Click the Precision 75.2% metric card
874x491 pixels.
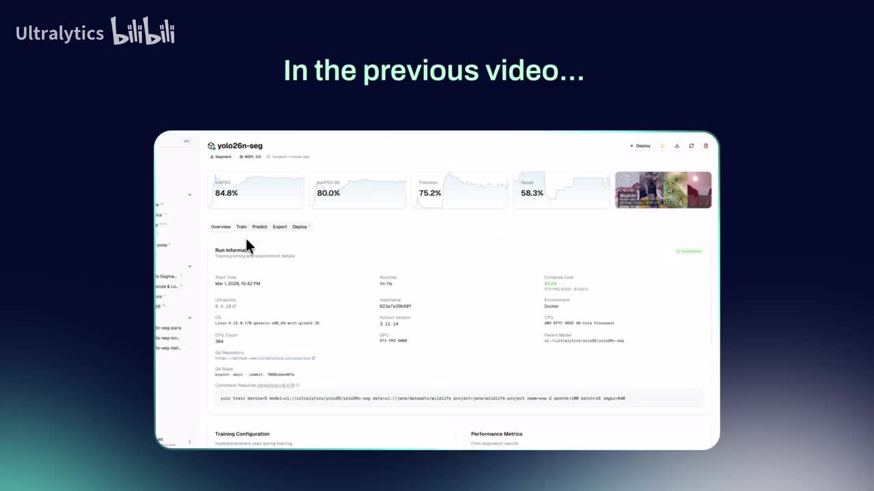[460, 190]
